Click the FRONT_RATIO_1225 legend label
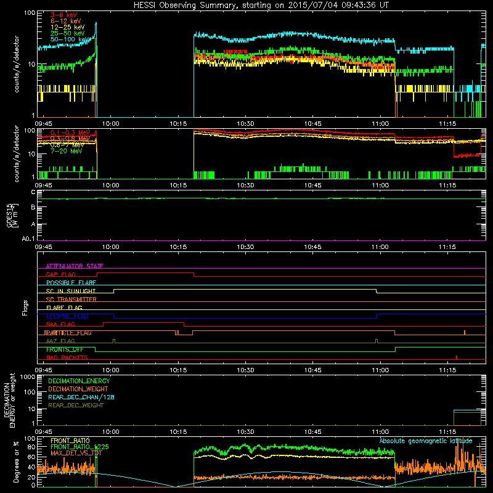 pyautogui.click(x=79, y=447)
